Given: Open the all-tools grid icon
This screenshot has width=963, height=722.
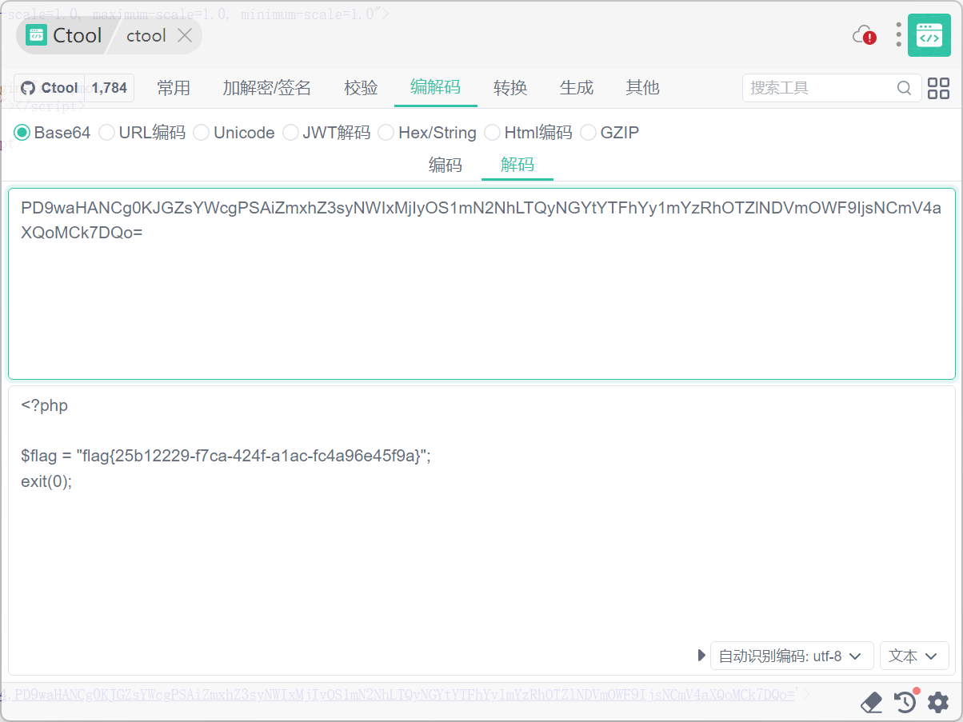Looking at the screenshot, I should pyautogui.click(x=938, y=88).
